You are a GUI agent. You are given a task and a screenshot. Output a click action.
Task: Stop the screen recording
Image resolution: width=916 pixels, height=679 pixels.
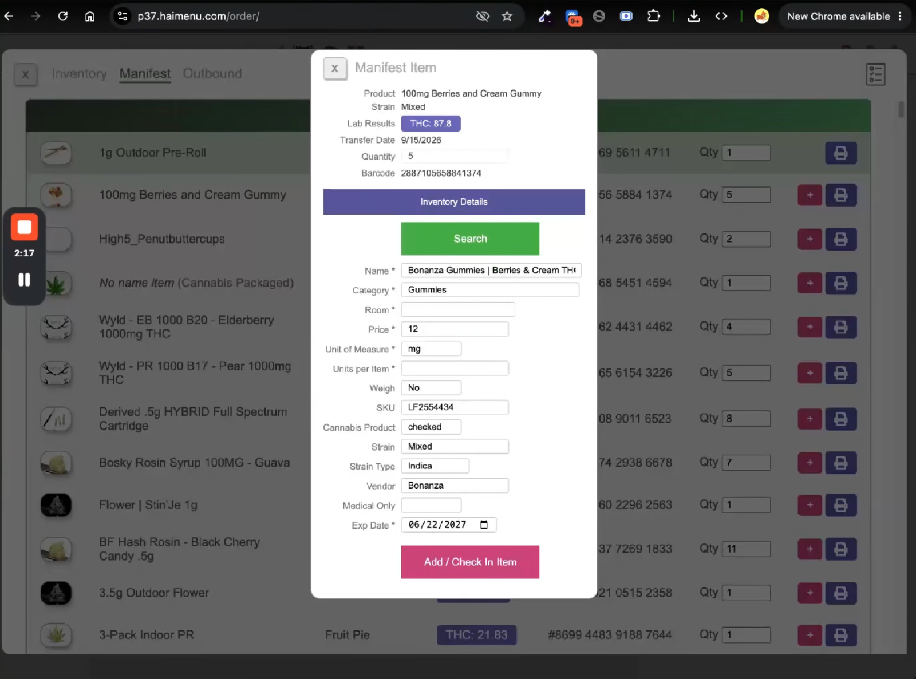(24, 227)
